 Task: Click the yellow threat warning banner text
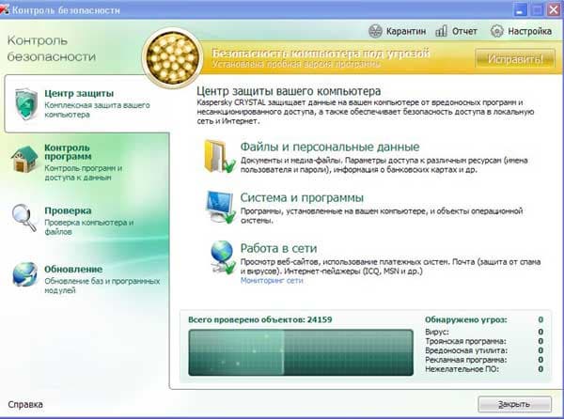(x=321, y=54)
